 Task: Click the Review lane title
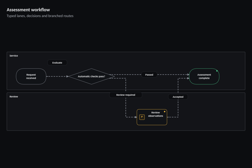click(14, 97)
